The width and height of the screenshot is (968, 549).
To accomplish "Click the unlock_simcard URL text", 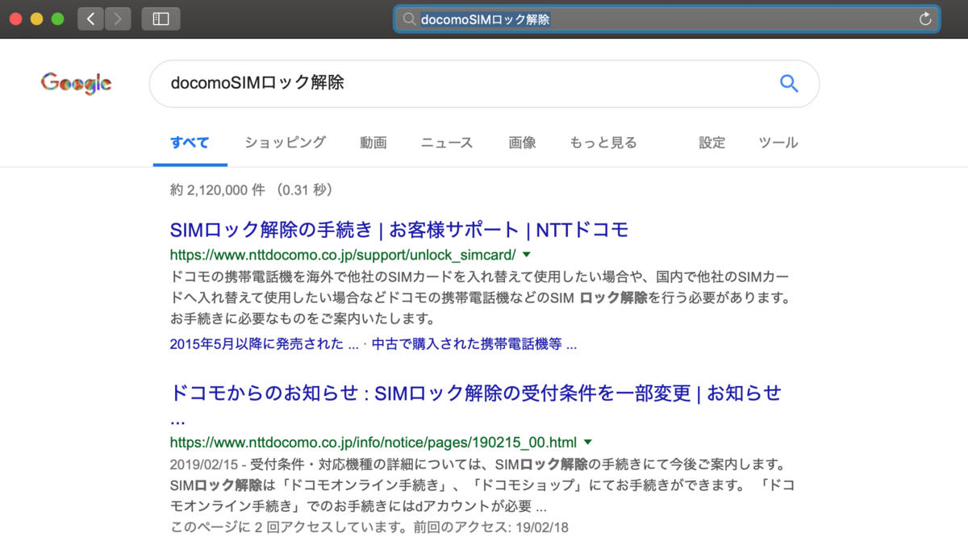I will (x=343, y=255).
